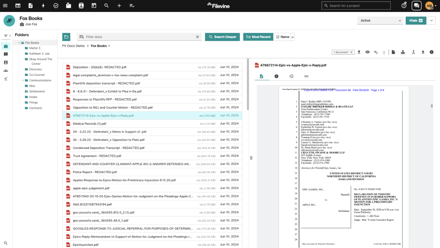
Task: Switch to the document links tab
Action: (x=306, y=76)
